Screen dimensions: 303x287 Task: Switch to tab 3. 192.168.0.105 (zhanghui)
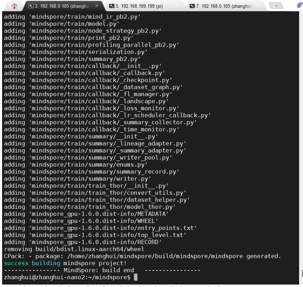[x=64, y=6]
